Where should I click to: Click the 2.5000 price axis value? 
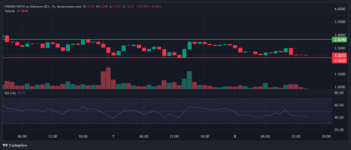[340, 48]
